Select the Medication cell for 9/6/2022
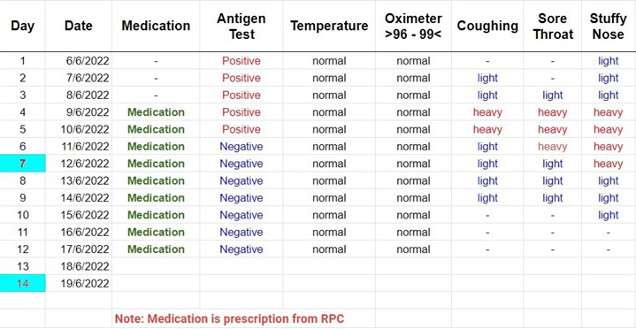This screenshot has height=329, width=636. coord(156,112)
